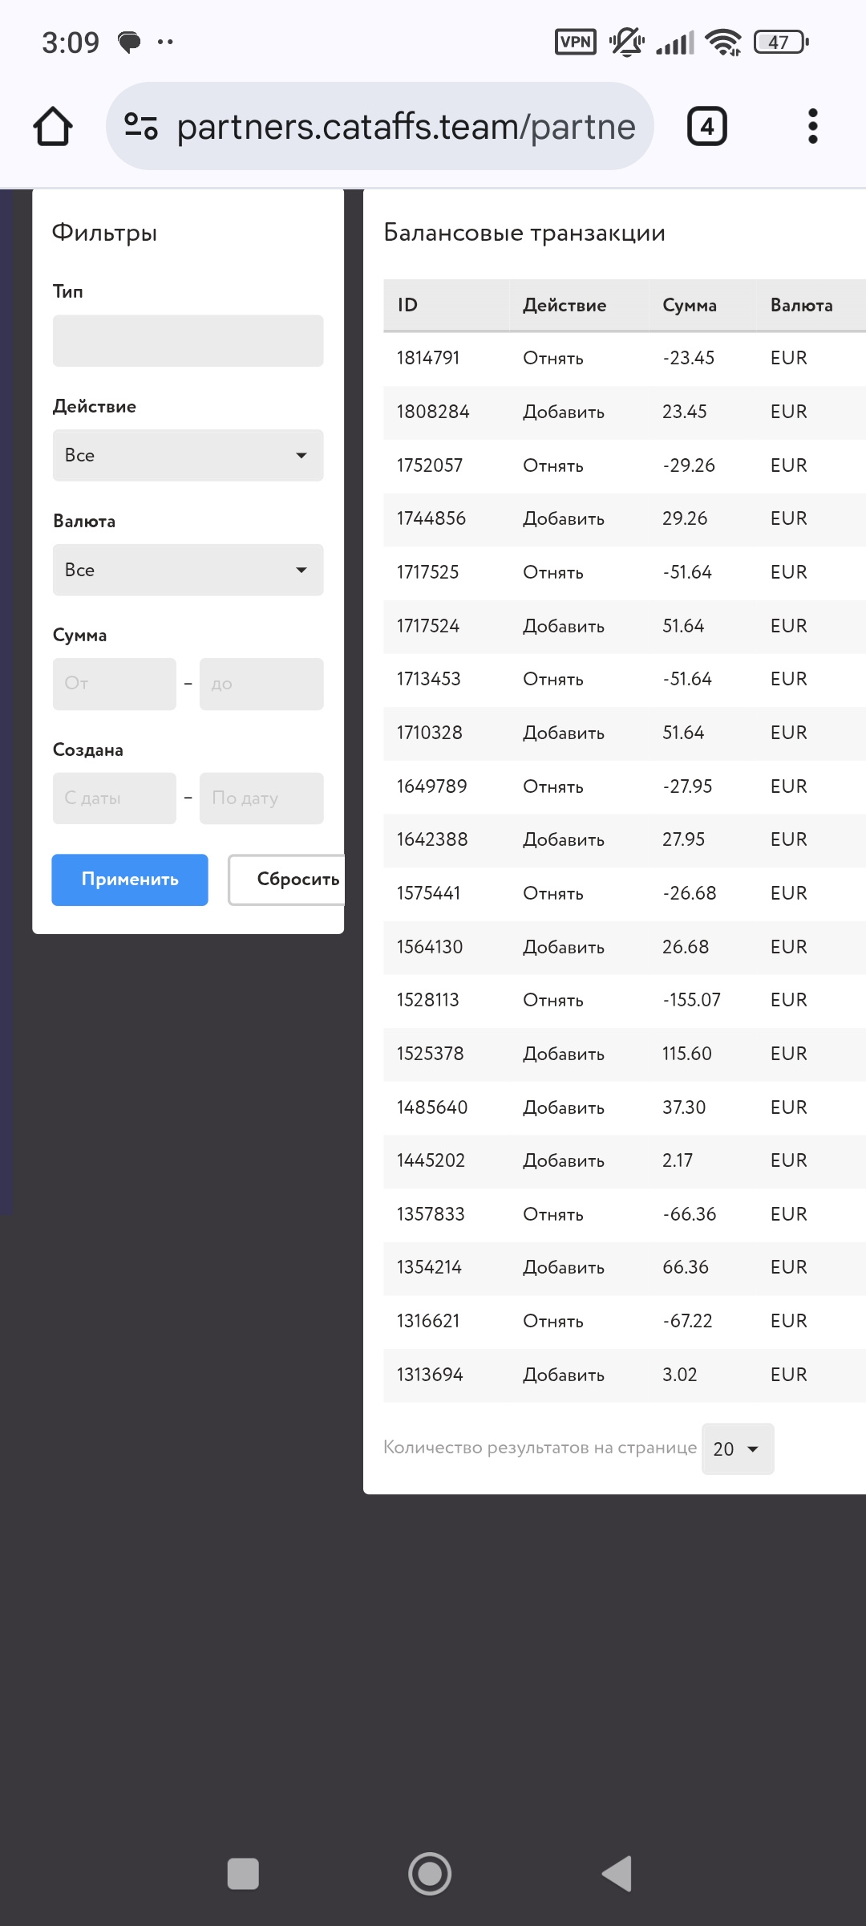Expand the Действие filter dropdown
Image resolution: width=866 pixels, height=1926 pixels.
click(188, 455)
